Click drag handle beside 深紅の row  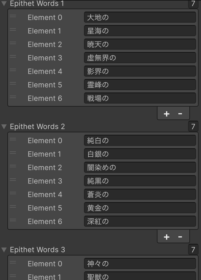[13, 220]
